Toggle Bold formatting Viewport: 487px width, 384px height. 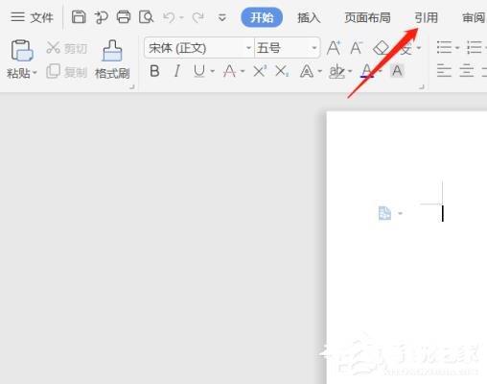point(154,71)
